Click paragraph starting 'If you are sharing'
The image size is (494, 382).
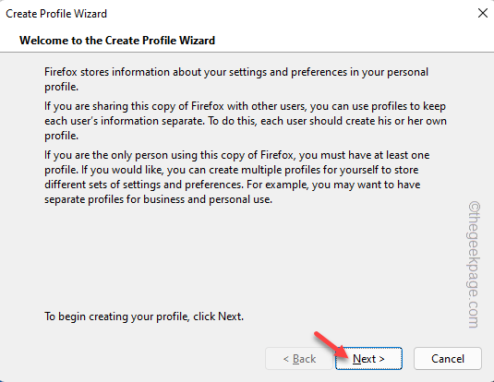[x=246, y=121]
